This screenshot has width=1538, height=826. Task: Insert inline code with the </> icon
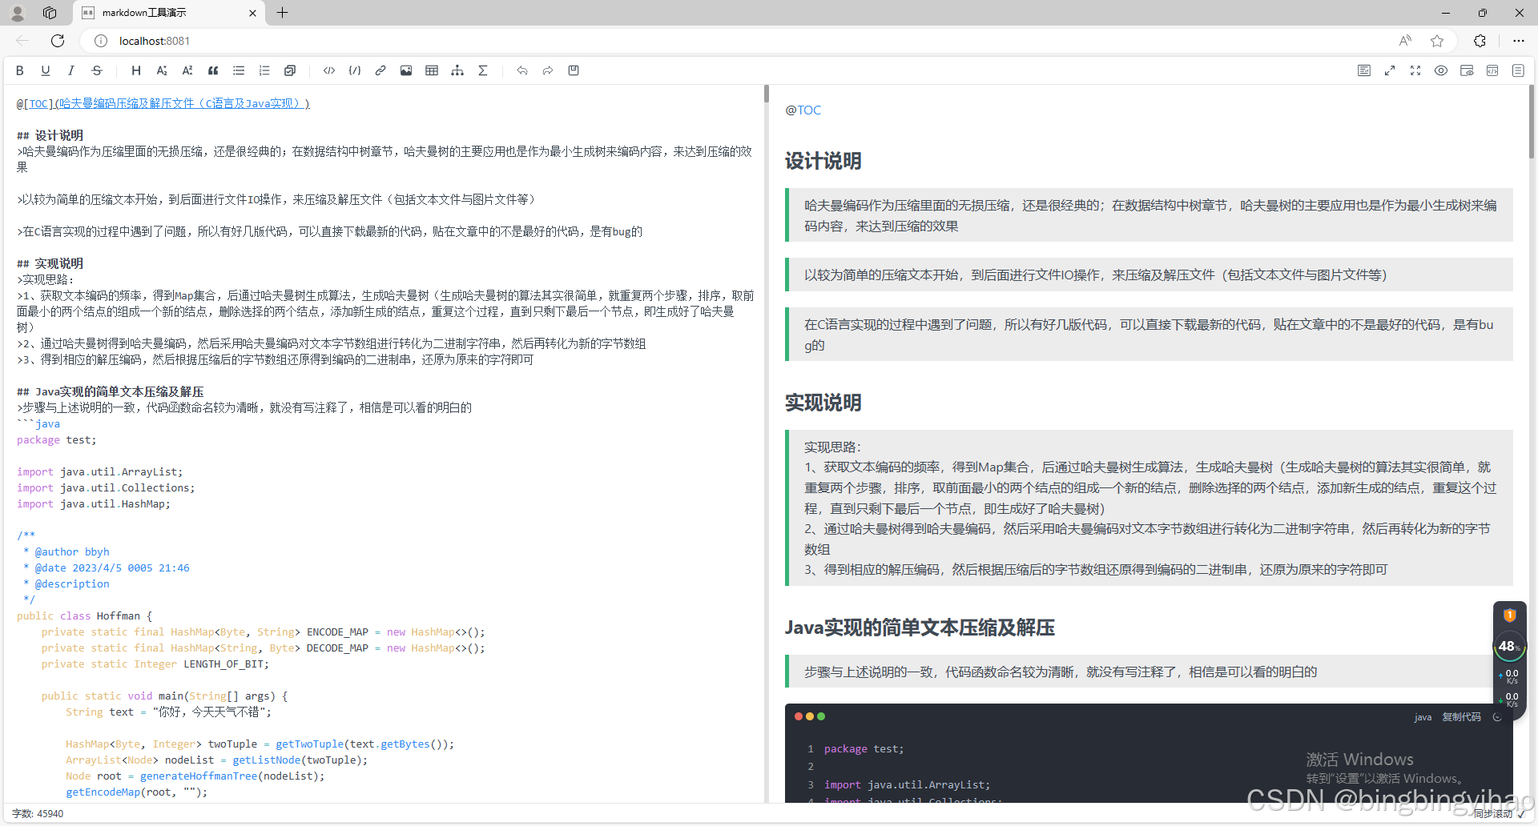(329, 70)
